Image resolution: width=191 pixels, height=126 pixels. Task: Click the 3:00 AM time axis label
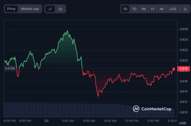(68, 121)
